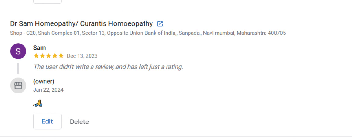Click the third yellow rating star
This screenshot has height=140, width=352.
pos(49,56)
